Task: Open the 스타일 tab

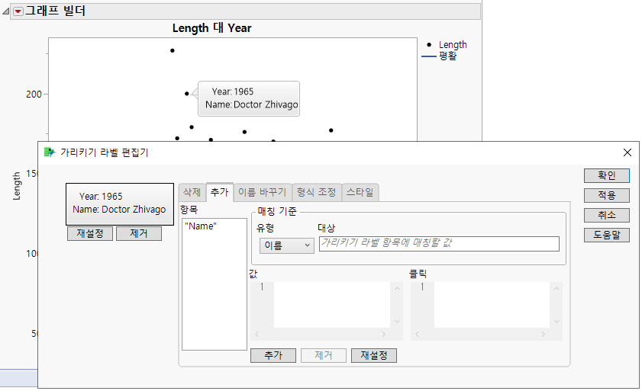Action: click(x=360, y=192)
